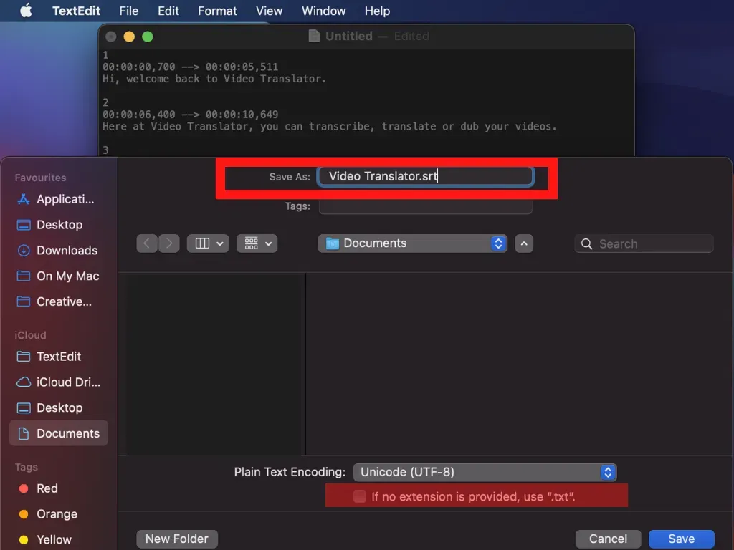Screen dimensions: 734x550
Task: Click the iCloud Drive cloud icon
Action: (x=24, y=382)
